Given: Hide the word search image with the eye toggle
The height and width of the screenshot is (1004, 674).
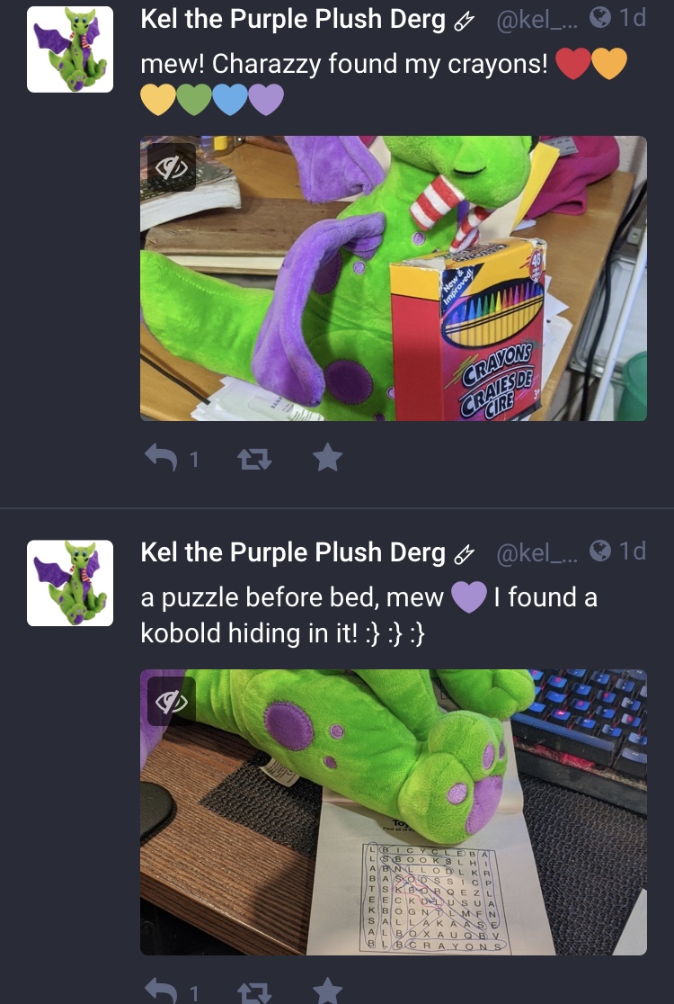Looking at the screenshot, I should pos(172,701).
